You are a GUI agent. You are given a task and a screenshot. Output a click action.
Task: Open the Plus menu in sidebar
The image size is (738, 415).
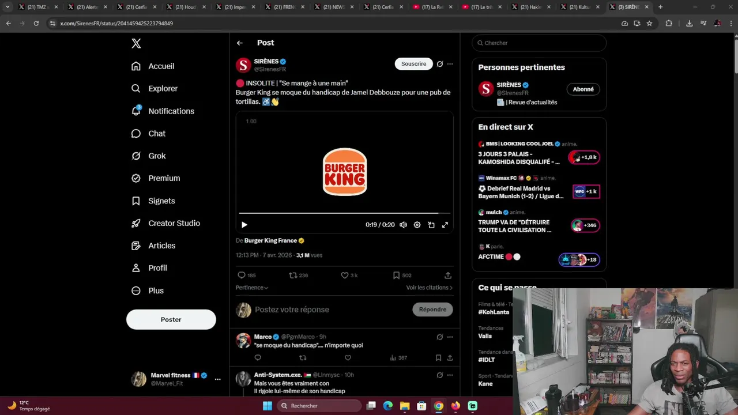148,291
